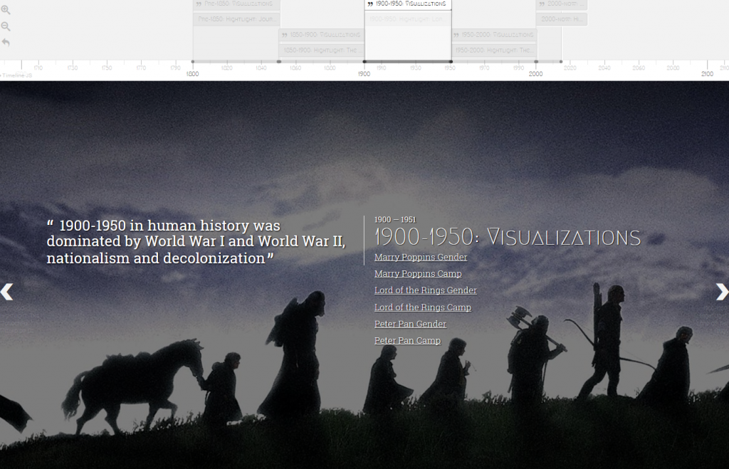Open the Lord of the Rings Camp link
Viewport: 729px width, 469px height.
point(423,307)
